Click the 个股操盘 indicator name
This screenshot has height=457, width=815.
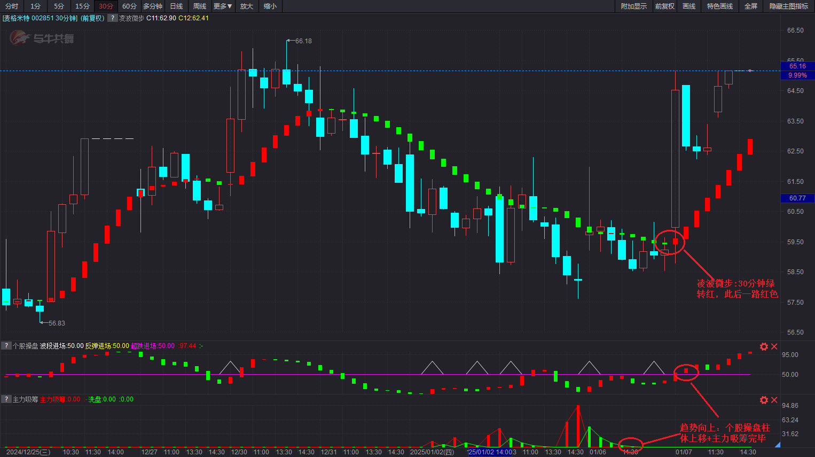25,346
